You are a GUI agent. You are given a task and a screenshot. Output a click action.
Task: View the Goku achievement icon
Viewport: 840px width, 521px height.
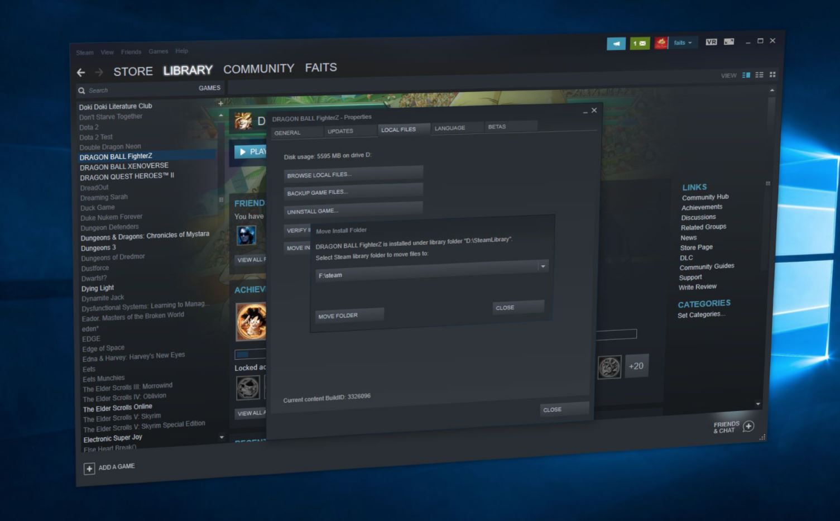pyautogui.click(x=251, y=322)
